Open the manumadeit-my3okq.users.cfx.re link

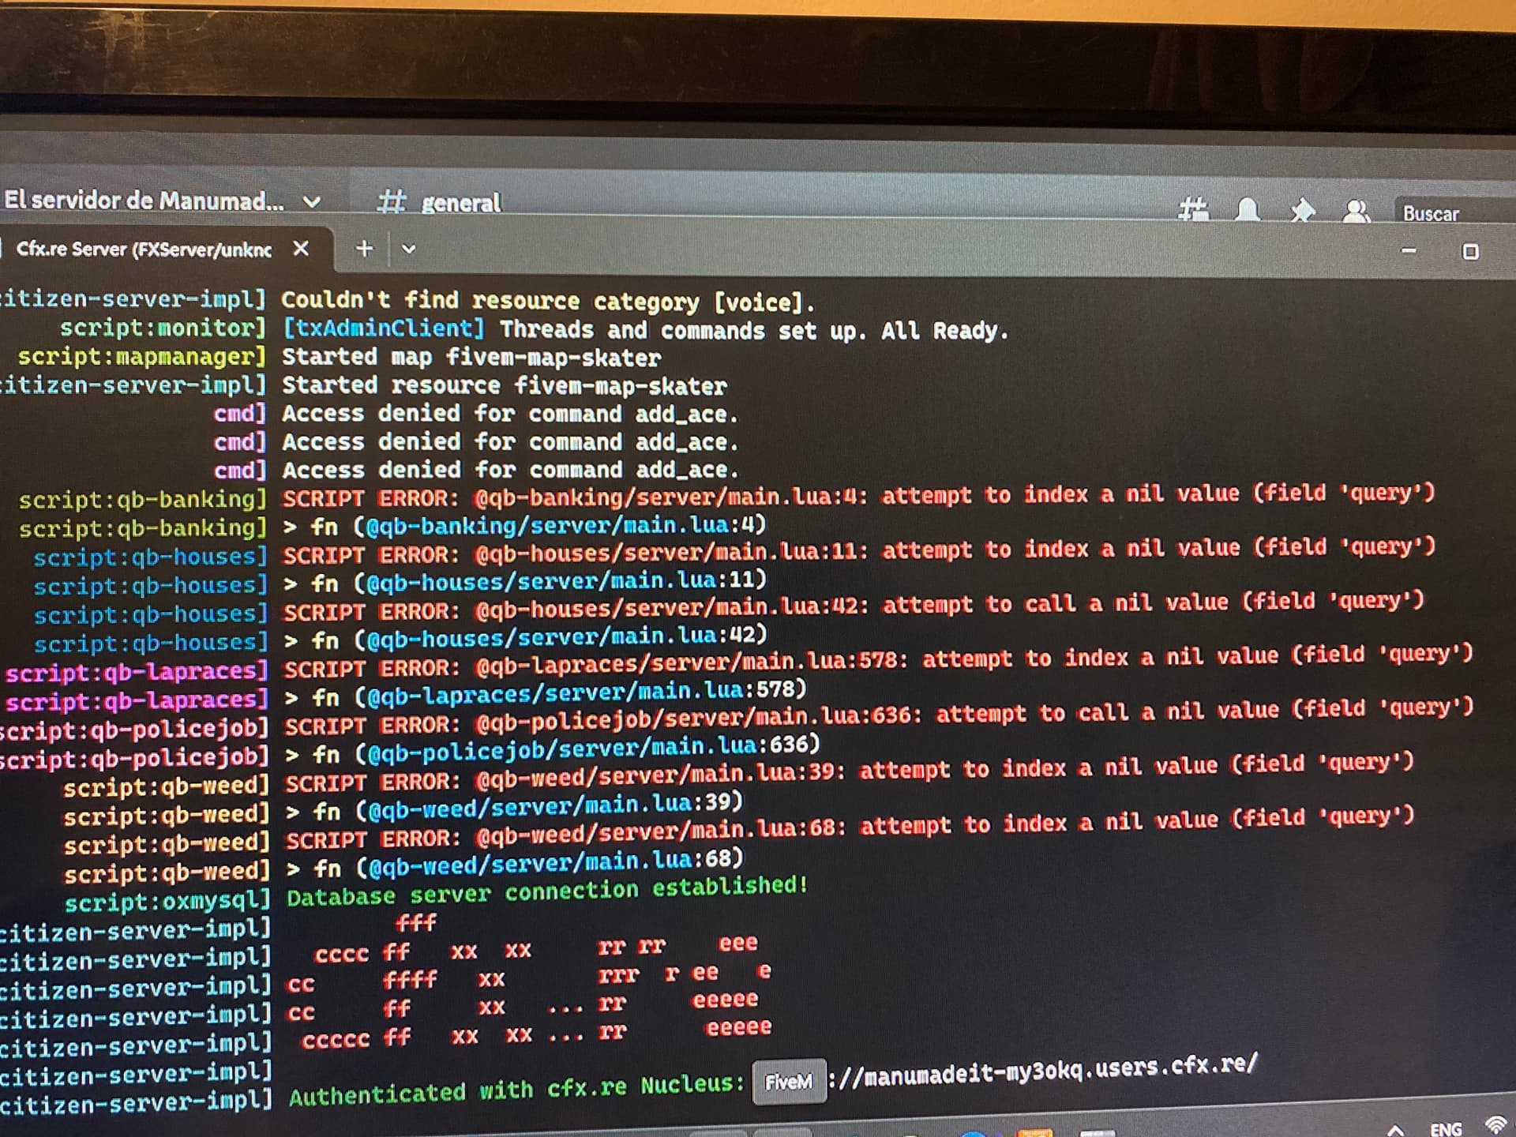pyautogui.click(x=1042, y=1070)
